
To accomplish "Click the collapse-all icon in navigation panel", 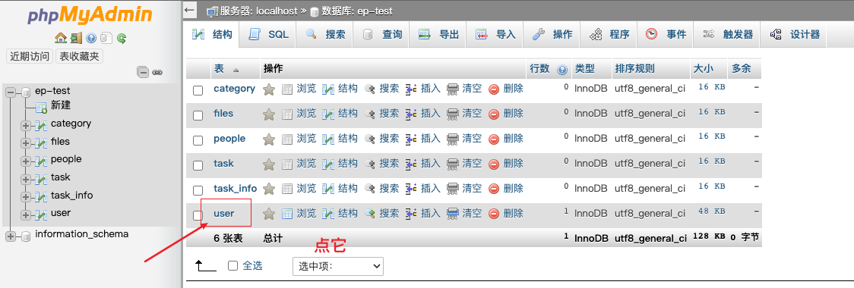I will click(143, 72).
